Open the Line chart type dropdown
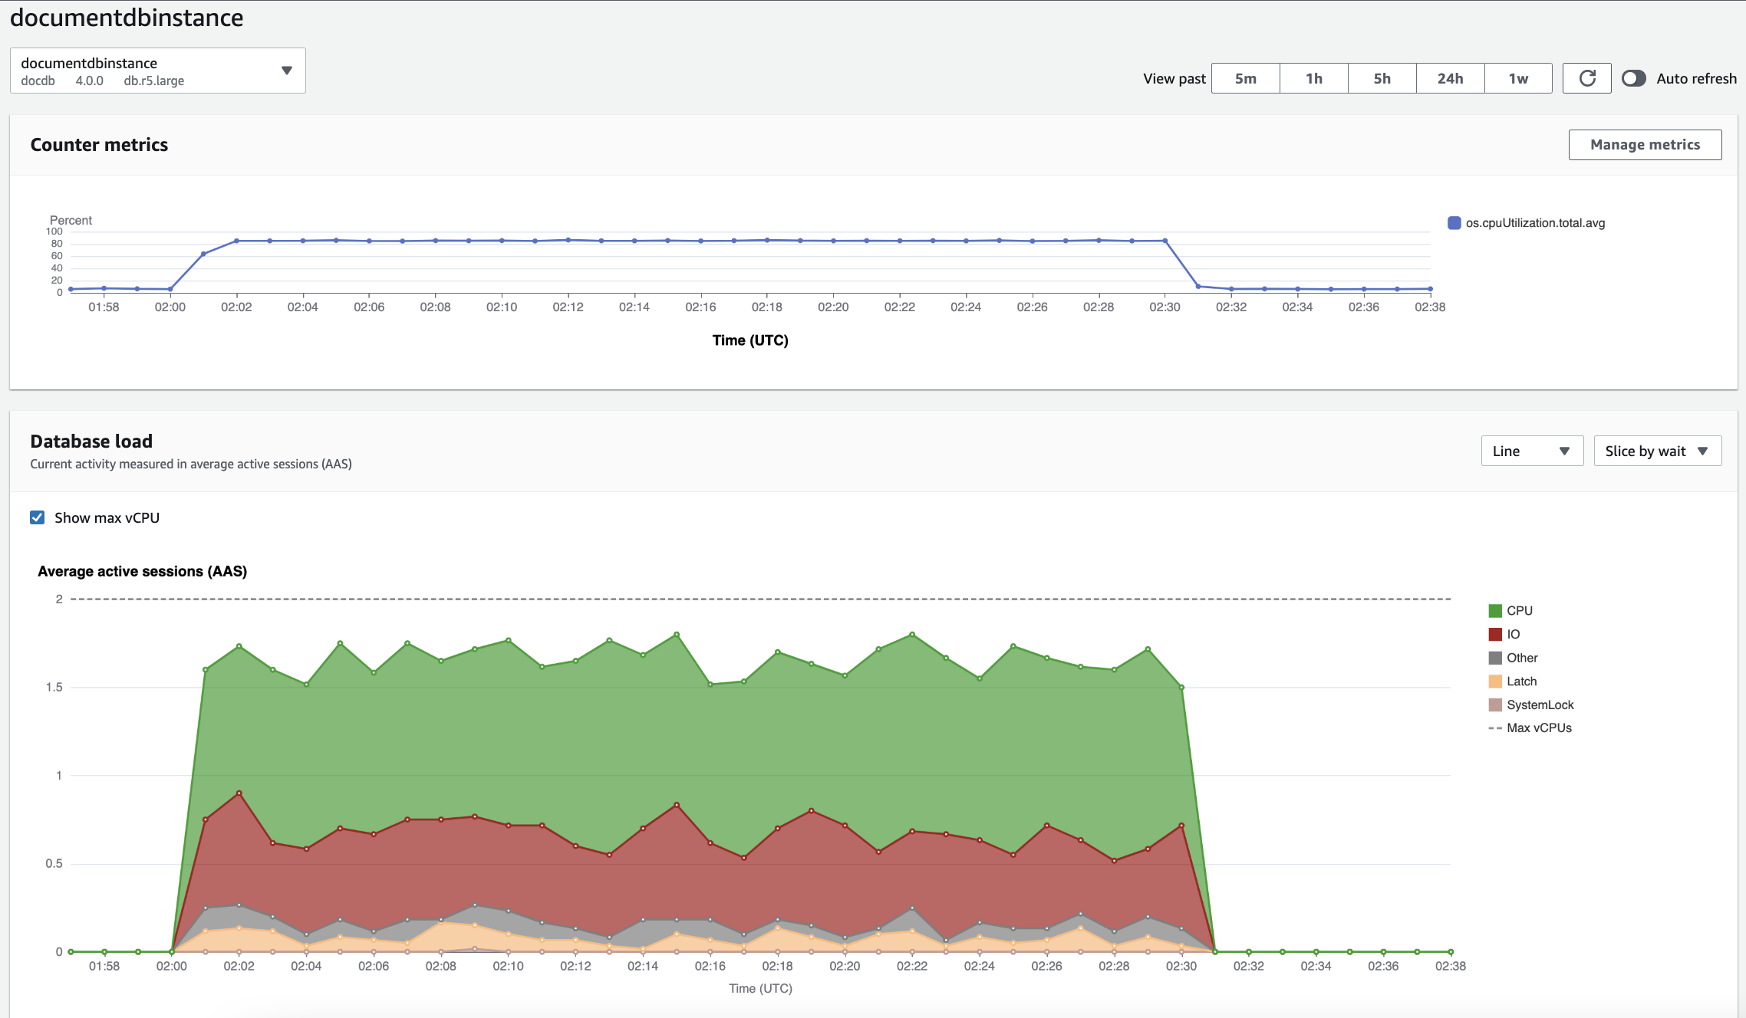The image size is (1746, 1018). pos(1531,451)
